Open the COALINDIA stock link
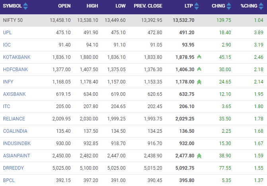This screenshot has height=186, width=267. coord(15,131)
